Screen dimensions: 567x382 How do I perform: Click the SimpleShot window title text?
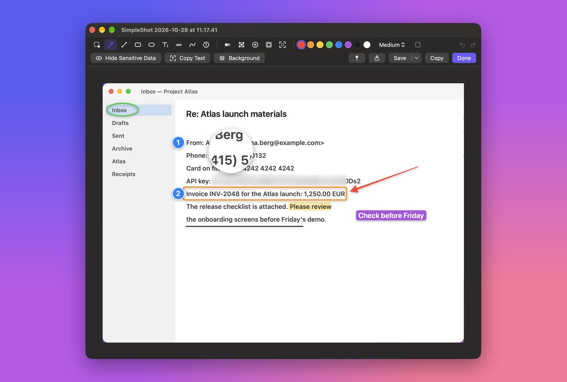point(169,30)
